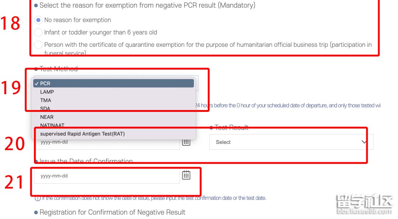Pick LAMP in the test method dropdown
Screen dimensions: 398x219
pos(47,92)
